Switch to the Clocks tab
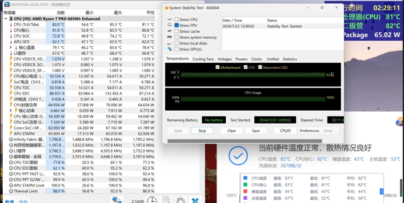This screenshot has width=404, height=203. pyautogui.click(x=256, y=59)
